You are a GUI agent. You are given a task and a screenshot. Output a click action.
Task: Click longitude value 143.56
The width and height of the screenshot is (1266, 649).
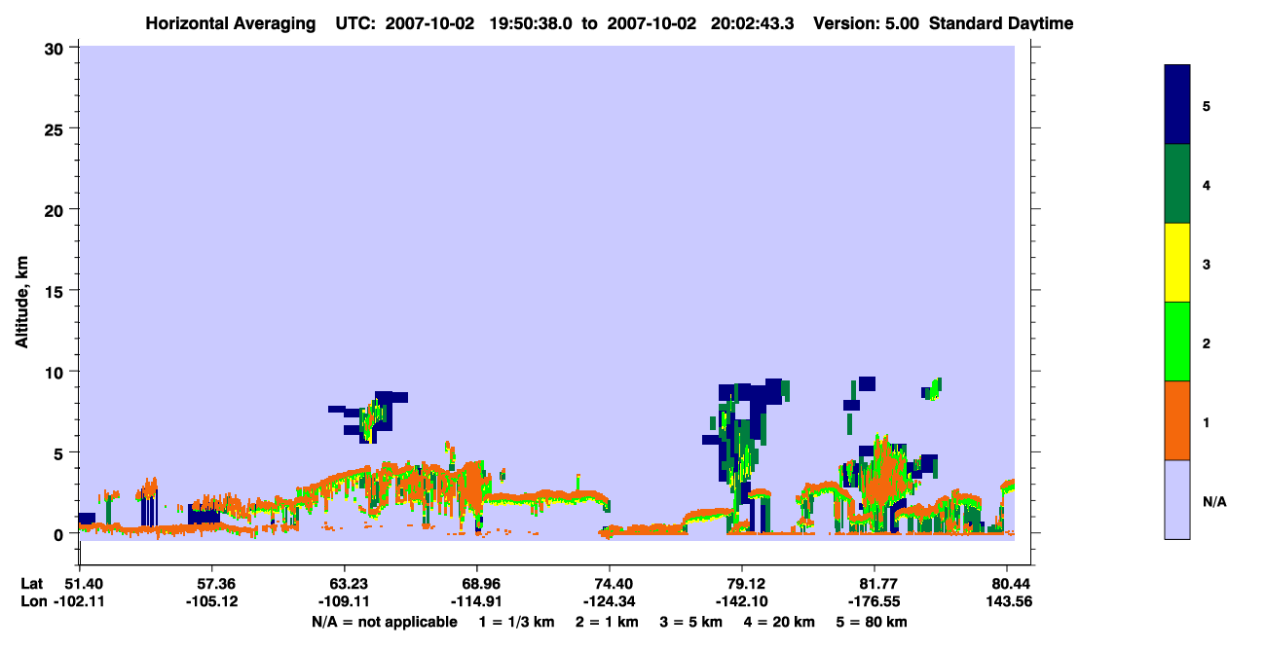coord(1008,601)
